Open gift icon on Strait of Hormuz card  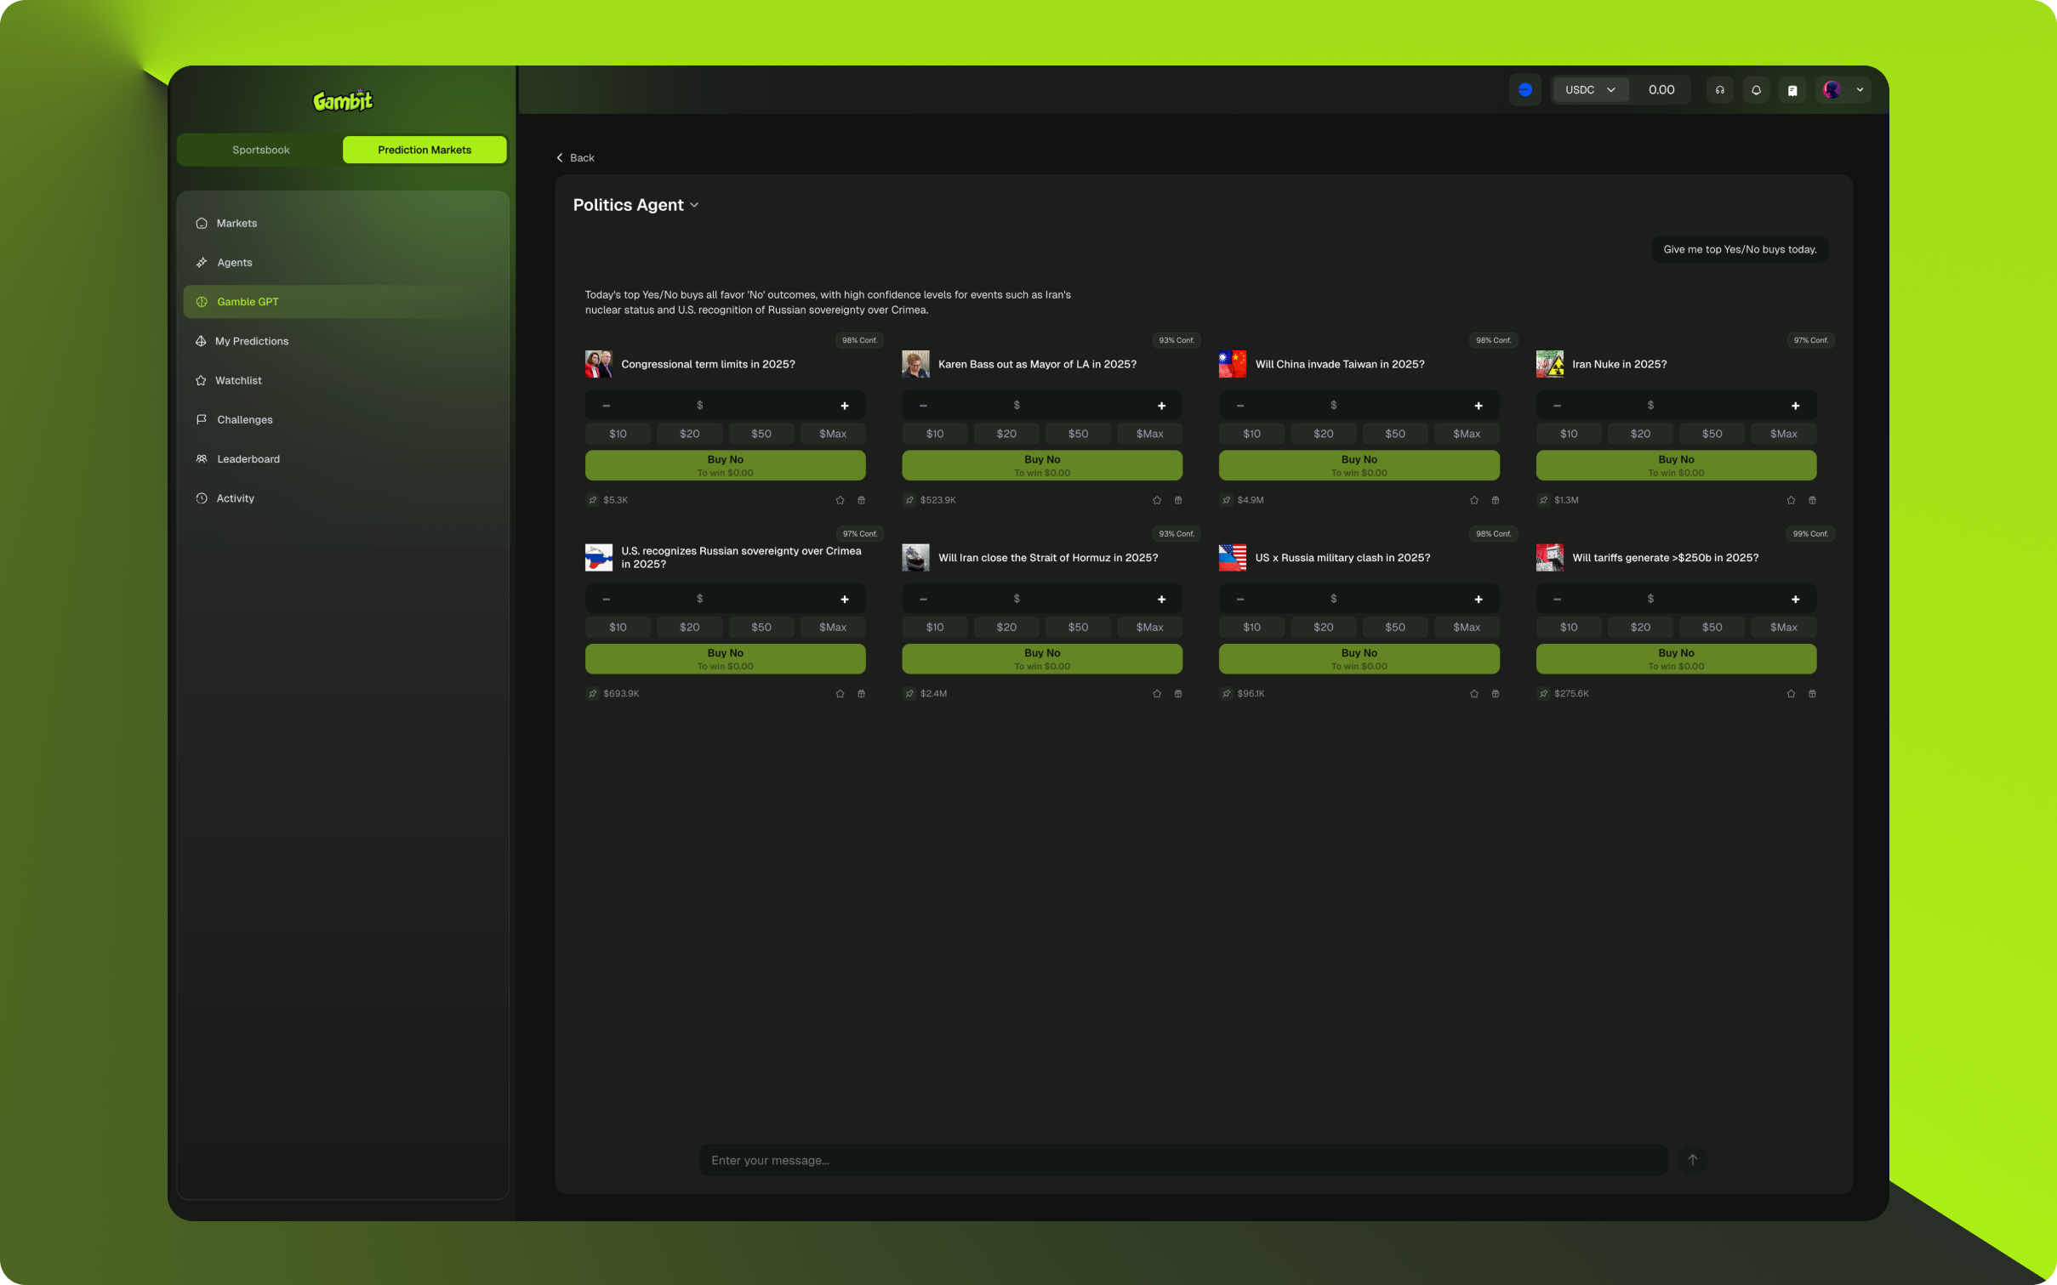click(x=1178, y=694)
